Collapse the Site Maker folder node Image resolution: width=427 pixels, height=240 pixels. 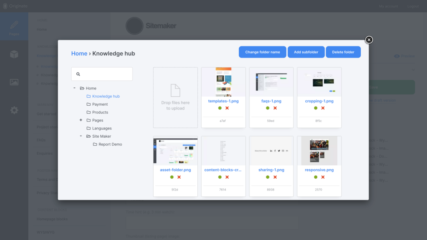point(81,136)
